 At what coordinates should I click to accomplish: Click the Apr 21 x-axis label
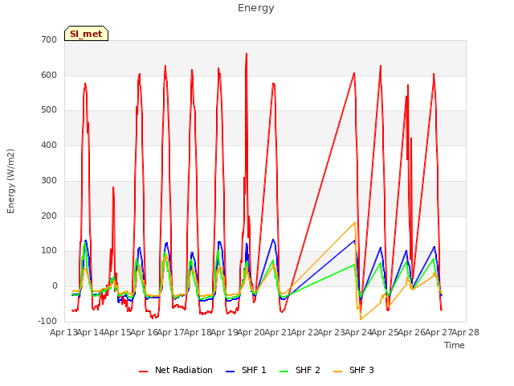point(278,332)
